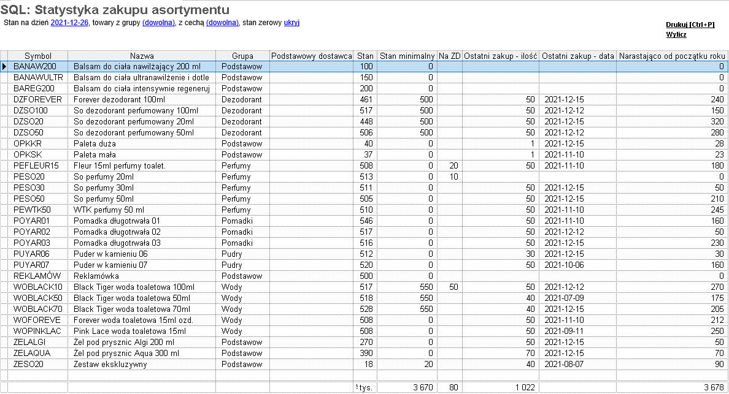Click 'Puder w kamieniu 06' name cell
The image size is (729, 394).
(x=142, y=254)
